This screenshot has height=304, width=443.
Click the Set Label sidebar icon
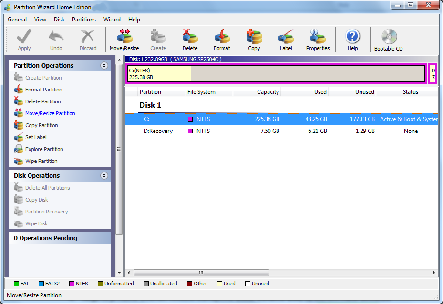[19, 137]
